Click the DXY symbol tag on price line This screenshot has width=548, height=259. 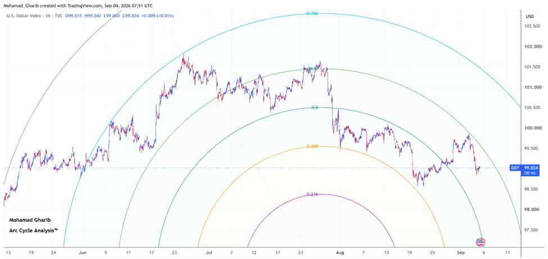515,168
